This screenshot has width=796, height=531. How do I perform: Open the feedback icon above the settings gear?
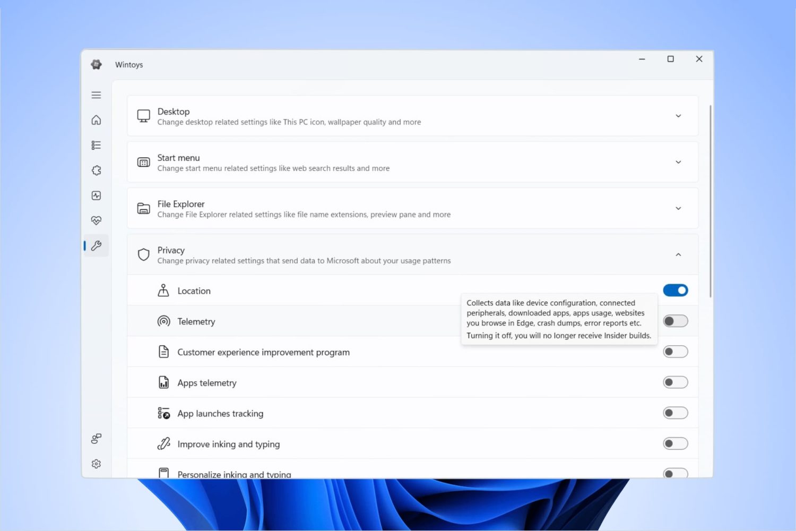(96, 439)
